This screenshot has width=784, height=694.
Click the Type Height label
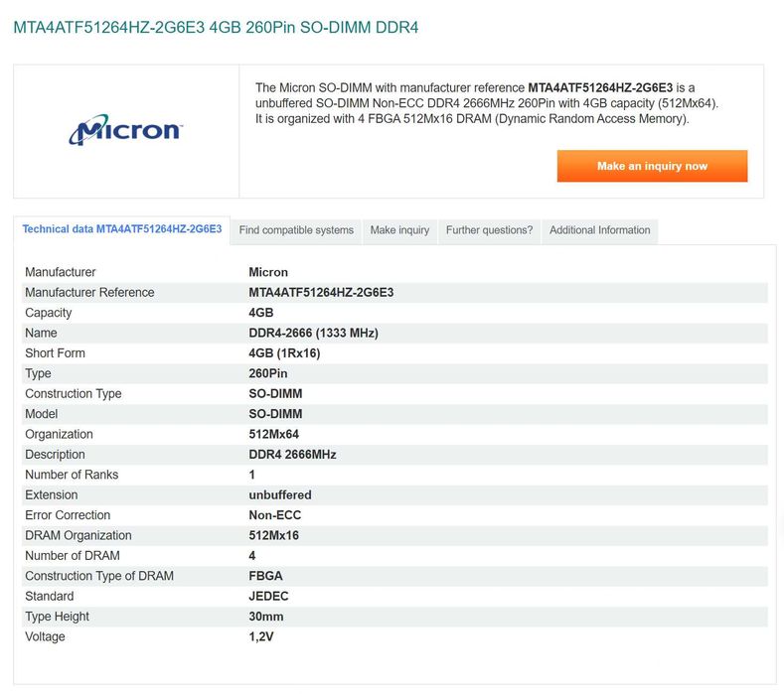click(57, 616)
